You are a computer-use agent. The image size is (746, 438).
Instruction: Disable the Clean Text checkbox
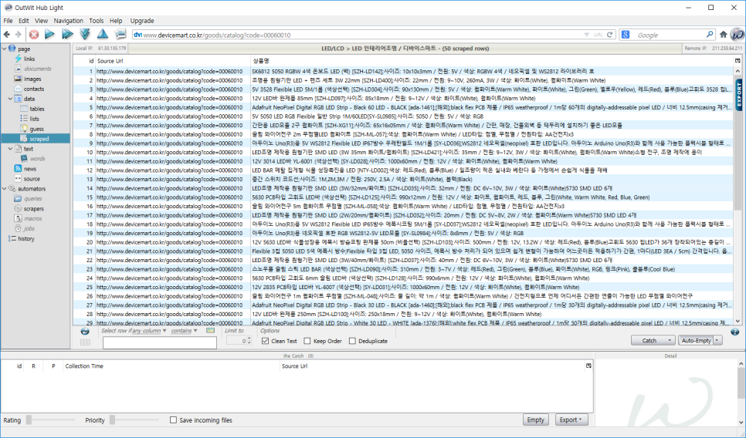coord(266,341)
